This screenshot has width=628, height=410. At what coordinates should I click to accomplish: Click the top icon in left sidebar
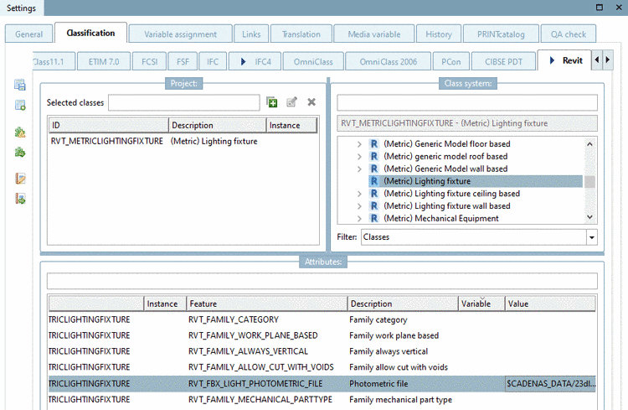[x=20, y=86]
